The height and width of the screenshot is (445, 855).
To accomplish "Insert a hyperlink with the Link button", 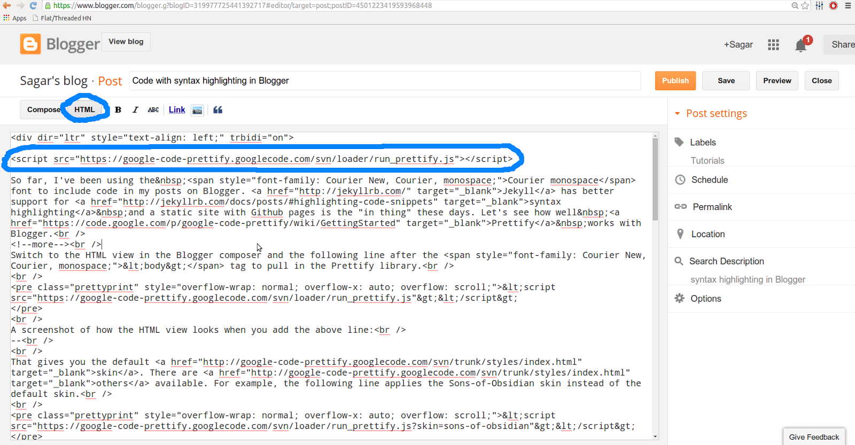I will [x=177, y=110].
